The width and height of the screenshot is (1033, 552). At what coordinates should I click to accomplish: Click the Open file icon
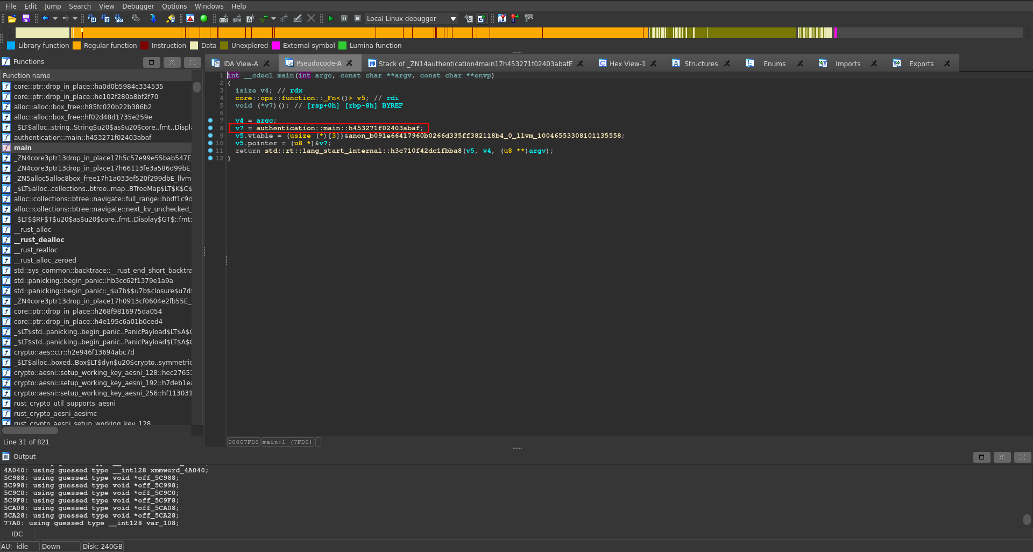12,19
